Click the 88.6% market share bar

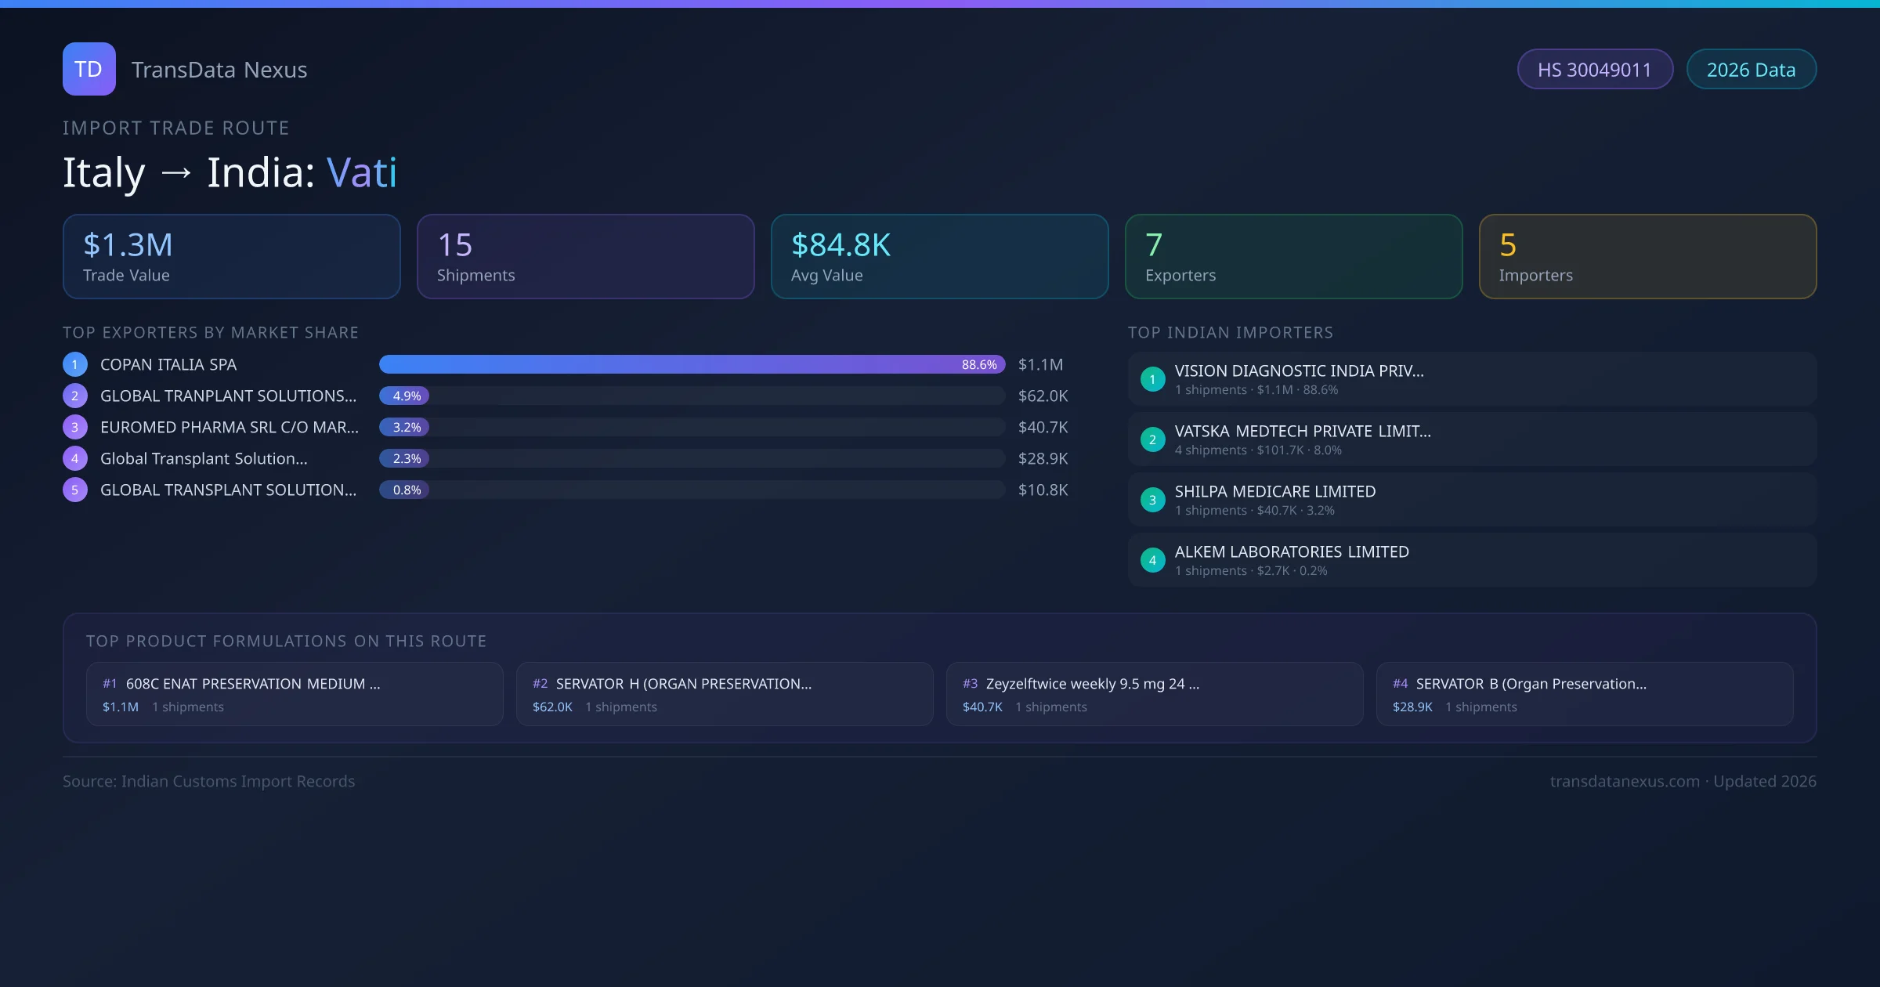[691, 364]
